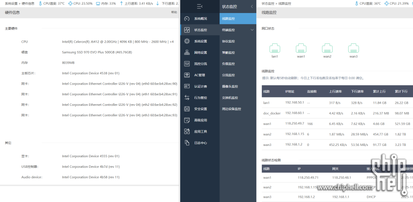Click the 帮助 help link
The height and width of the screenshot is (202, 413).
click(174, 13)
